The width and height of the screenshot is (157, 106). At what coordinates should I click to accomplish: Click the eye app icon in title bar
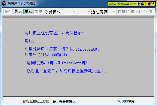point(4,4)
